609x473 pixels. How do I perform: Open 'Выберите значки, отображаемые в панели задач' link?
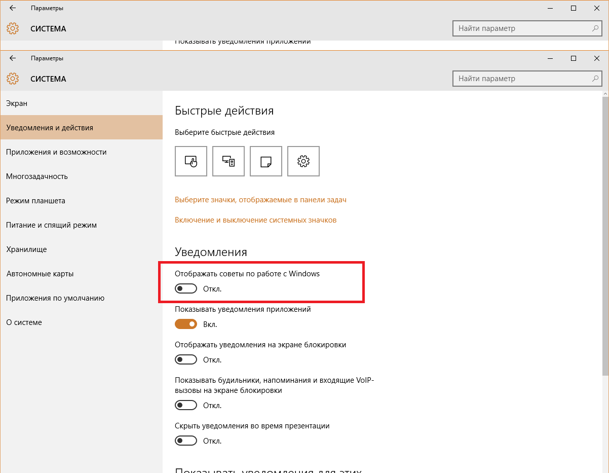[260, 200]
